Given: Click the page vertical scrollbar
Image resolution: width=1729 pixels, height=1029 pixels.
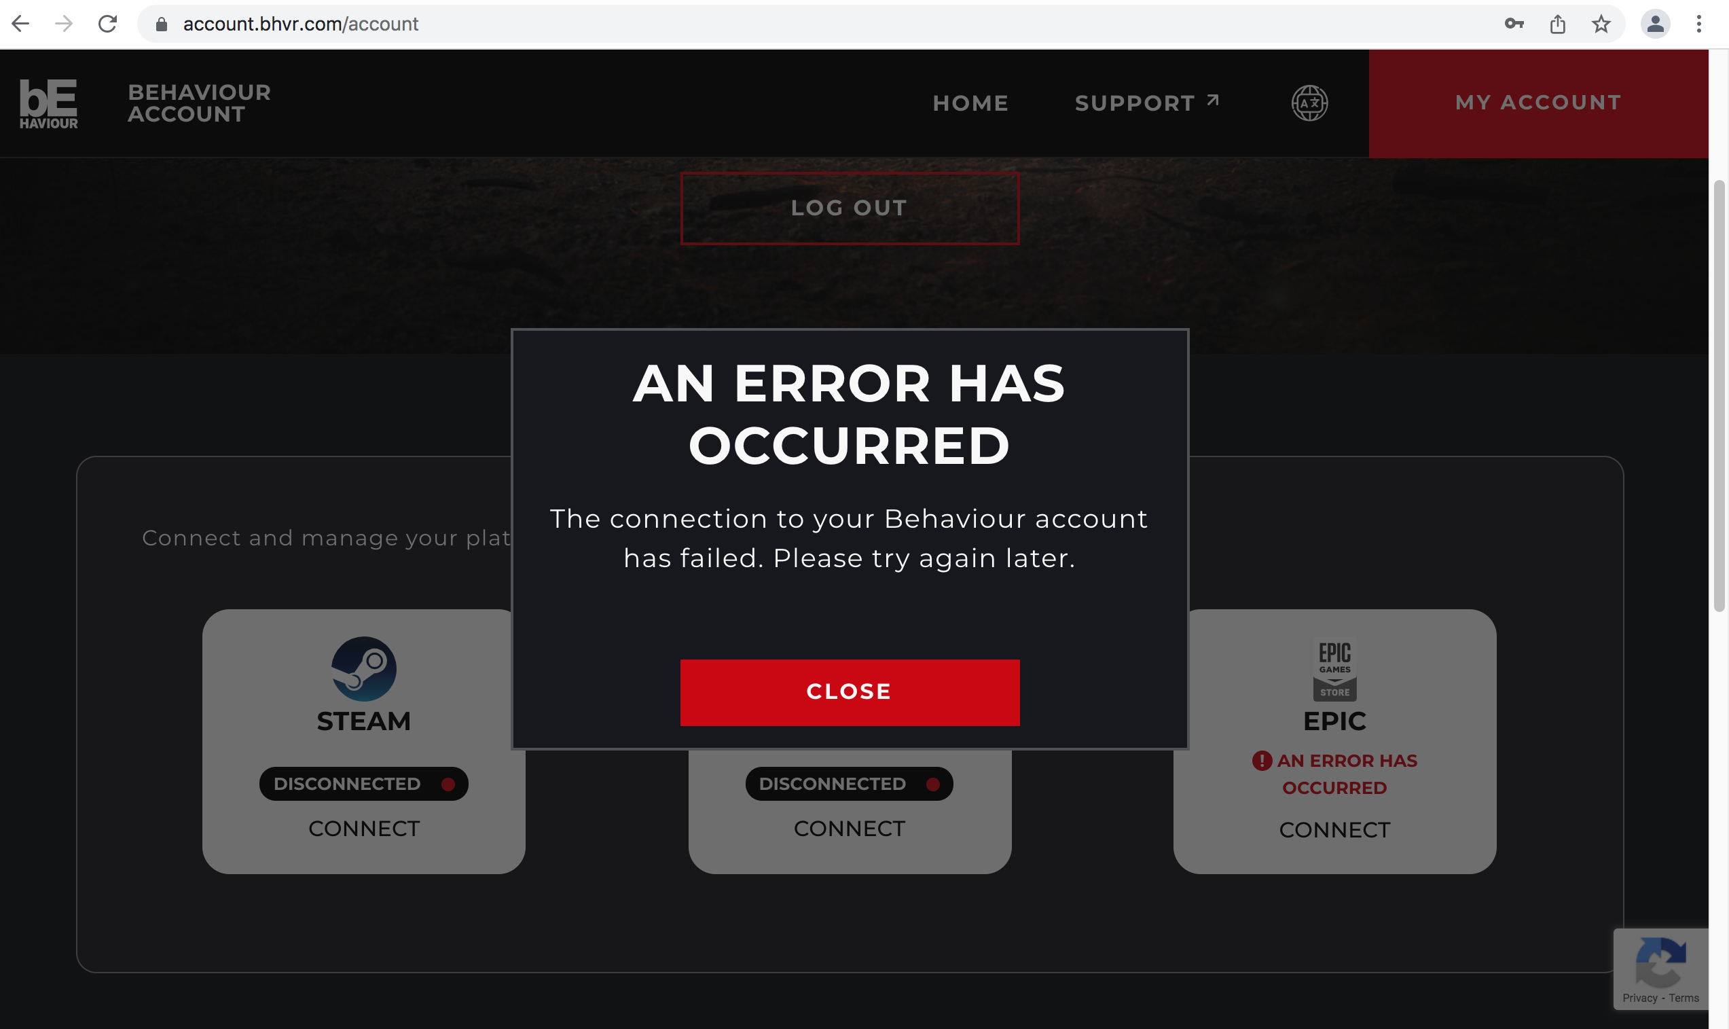Looking at the screenshot, I should point(1718,395).
